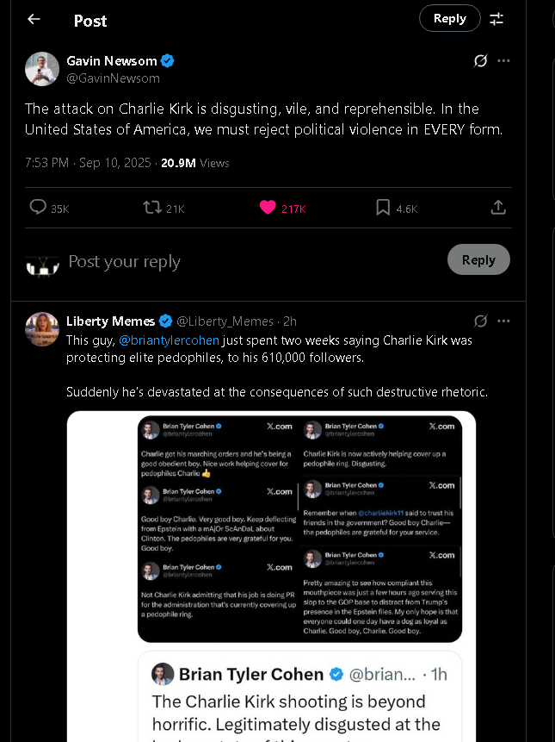Click the @briantylercohen mention link

pos(169,340)
